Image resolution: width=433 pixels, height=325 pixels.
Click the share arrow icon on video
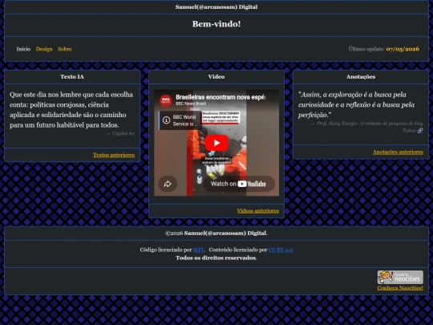pos(168,184)
